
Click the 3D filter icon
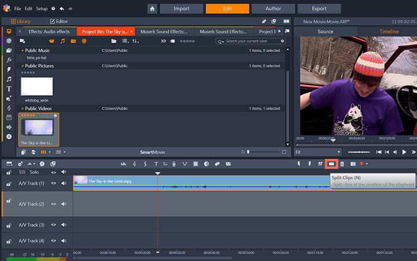163,41
